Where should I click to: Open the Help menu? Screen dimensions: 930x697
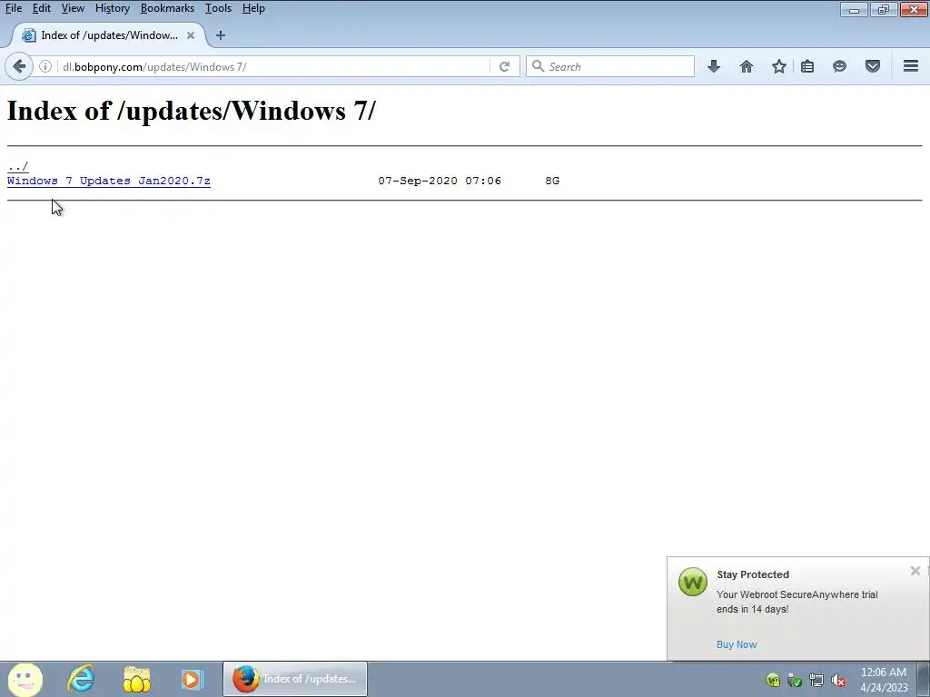click(x=254, y=8)
